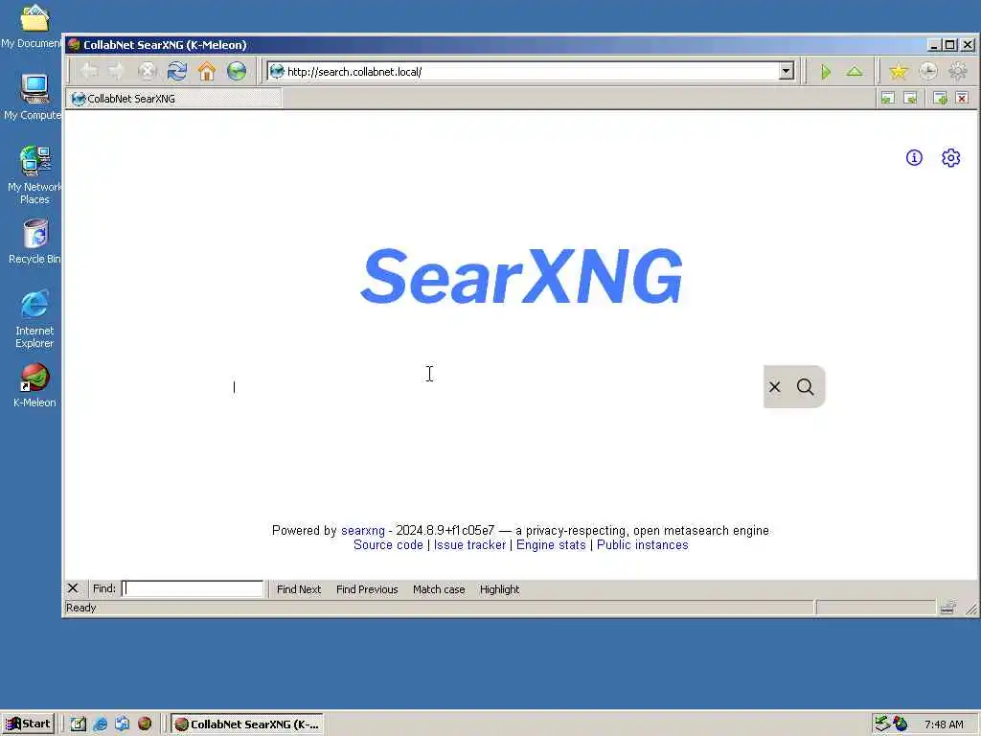Click the Start button
Viewport: 981px width, 736px height.
coord(29,724)
